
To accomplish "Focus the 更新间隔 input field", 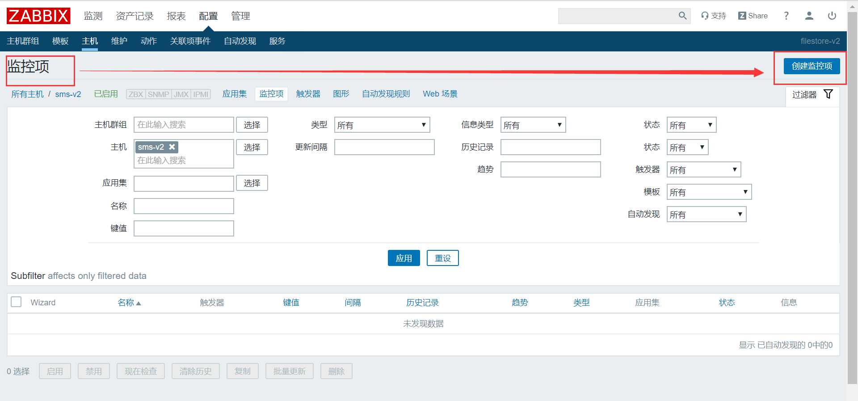I will [x=384, y=147].
